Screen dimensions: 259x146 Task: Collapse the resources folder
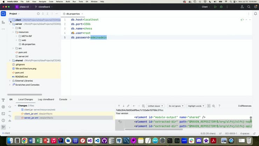pos(13,32)
